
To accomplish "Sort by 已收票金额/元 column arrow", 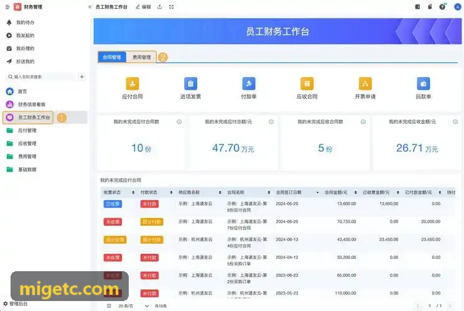I will click(397, 193).
